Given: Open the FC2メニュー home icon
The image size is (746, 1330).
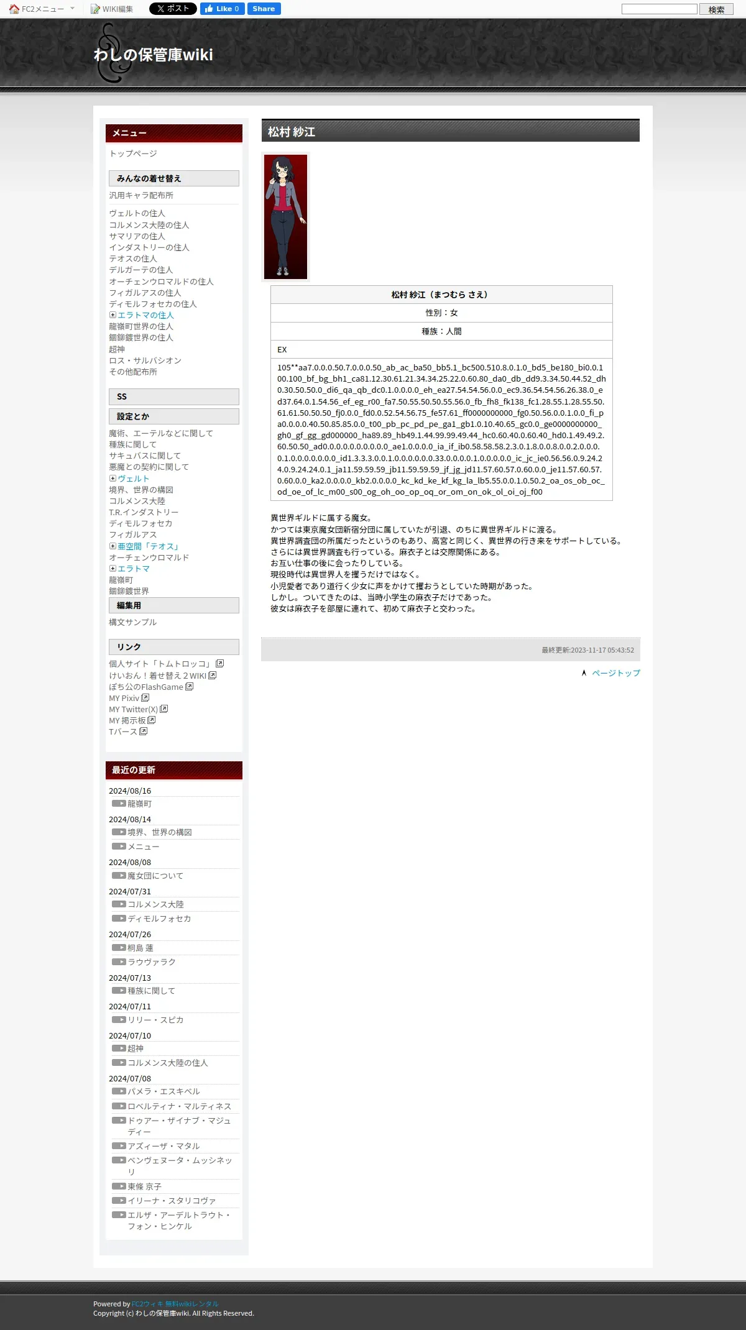Looking at the screenshot, I should [x=14, y=9].
